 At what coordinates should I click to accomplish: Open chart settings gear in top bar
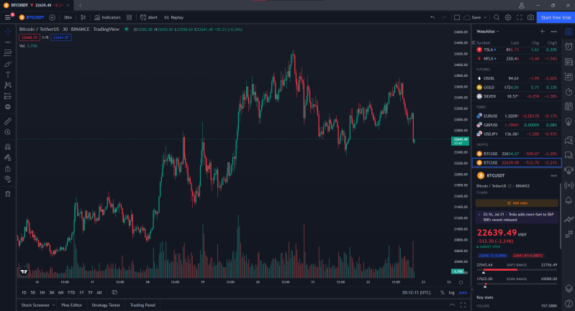click(x=508, y=17)
